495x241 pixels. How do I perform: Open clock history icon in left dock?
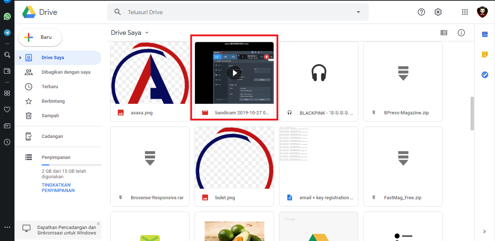(x=7, y=142)
